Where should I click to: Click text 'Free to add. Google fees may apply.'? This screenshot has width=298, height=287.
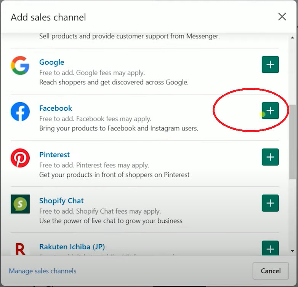point(92,73)
